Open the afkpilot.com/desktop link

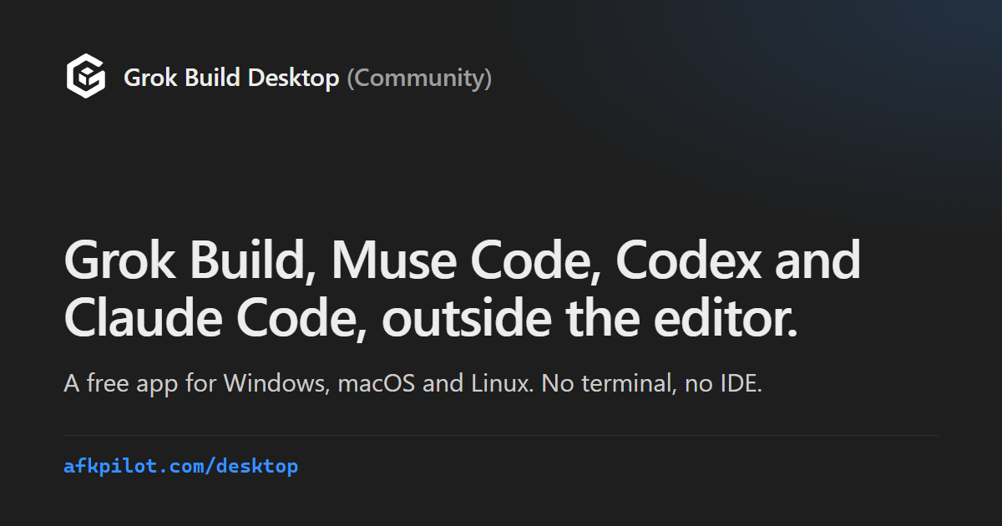point(180,466)
